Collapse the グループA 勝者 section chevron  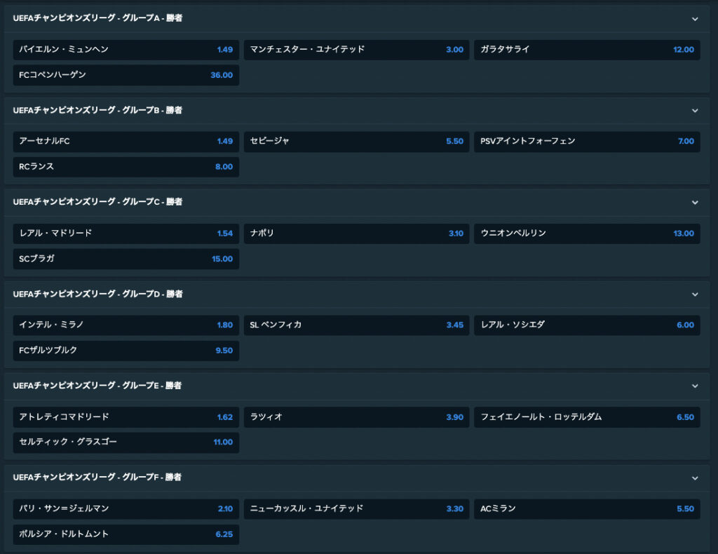pos(695,19)
